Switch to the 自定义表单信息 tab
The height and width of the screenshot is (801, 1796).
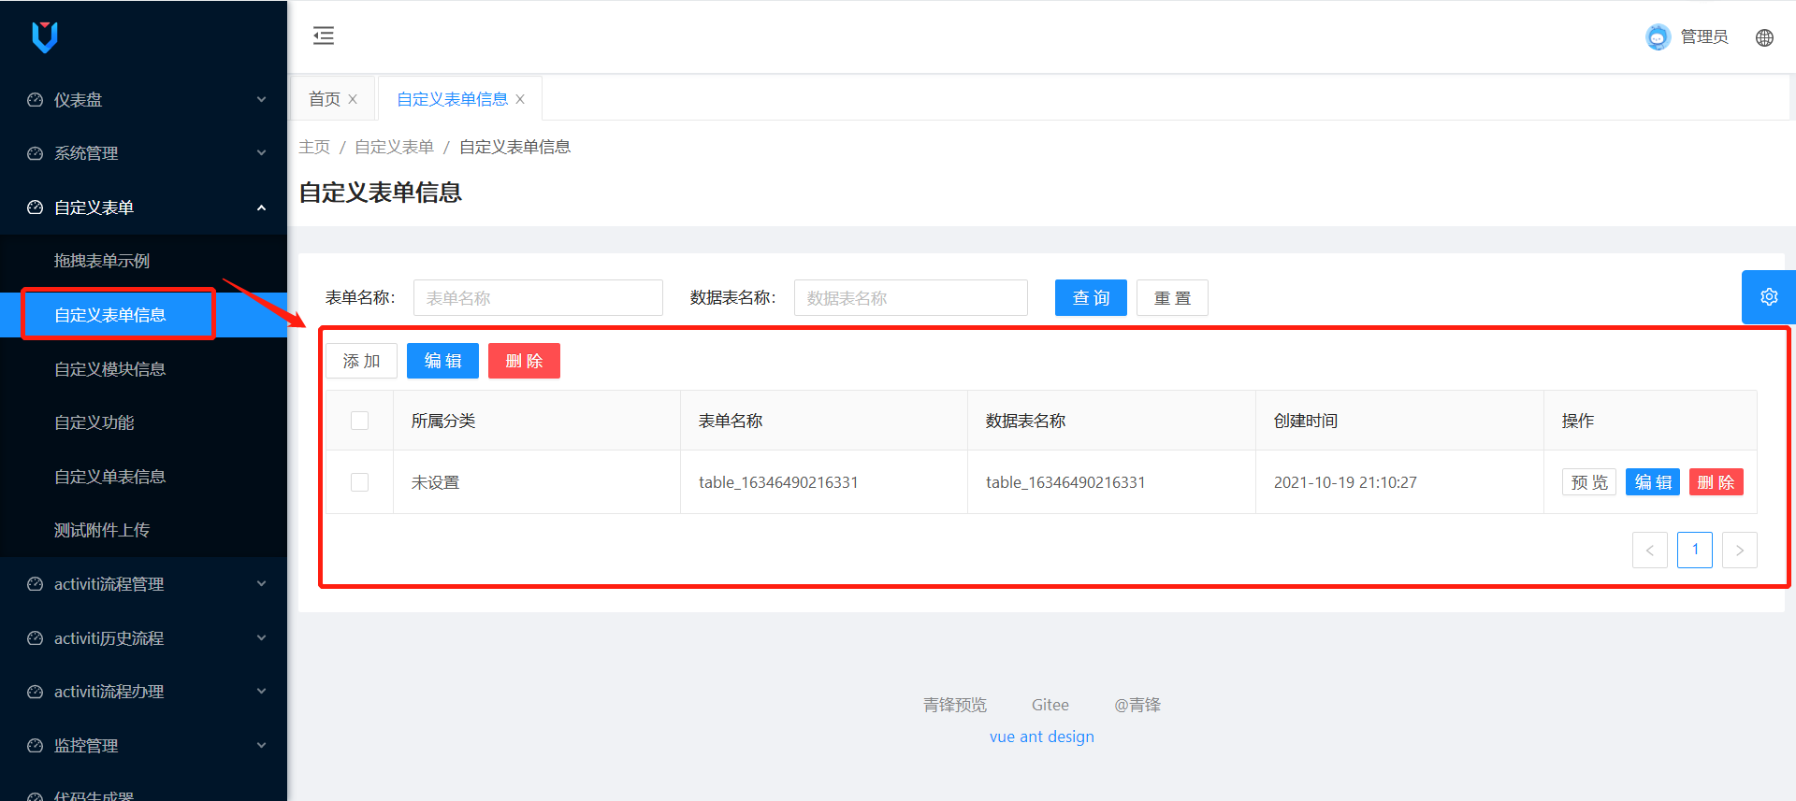(452, 99)
